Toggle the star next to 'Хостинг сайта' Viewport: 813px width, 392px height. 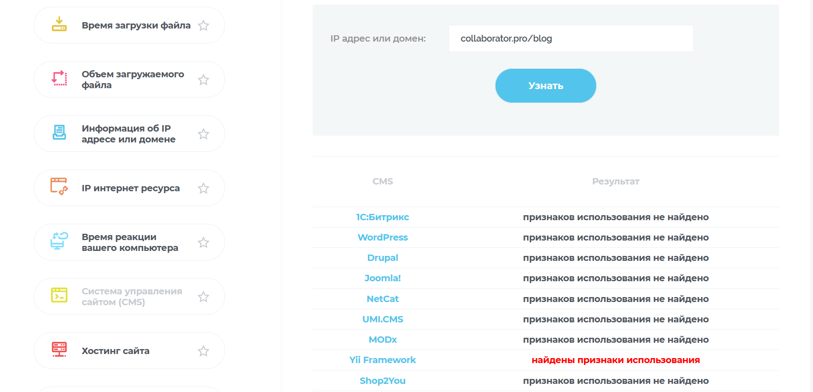tap(204, 351)
